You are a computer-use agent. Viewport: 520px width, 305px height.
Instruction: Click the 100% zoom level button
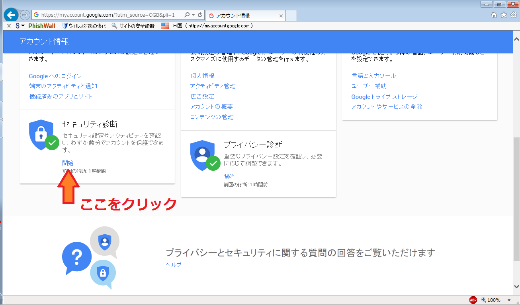click(491, 300)
